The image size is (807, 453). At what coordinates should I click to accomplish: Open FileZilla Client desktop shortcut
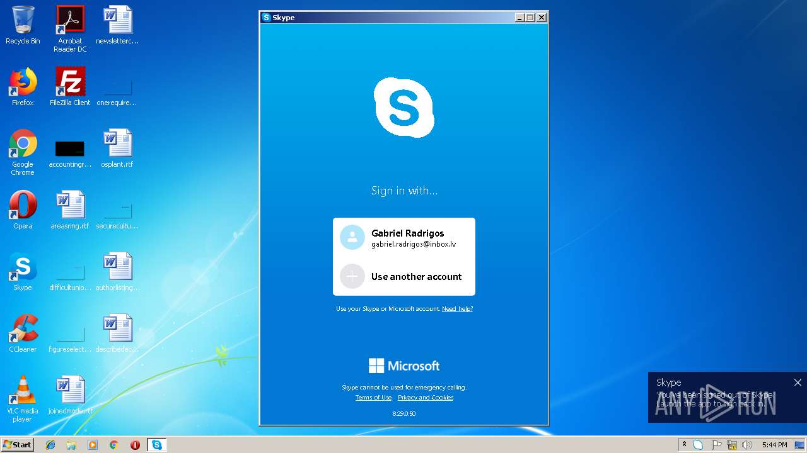(x=70, y=87)
